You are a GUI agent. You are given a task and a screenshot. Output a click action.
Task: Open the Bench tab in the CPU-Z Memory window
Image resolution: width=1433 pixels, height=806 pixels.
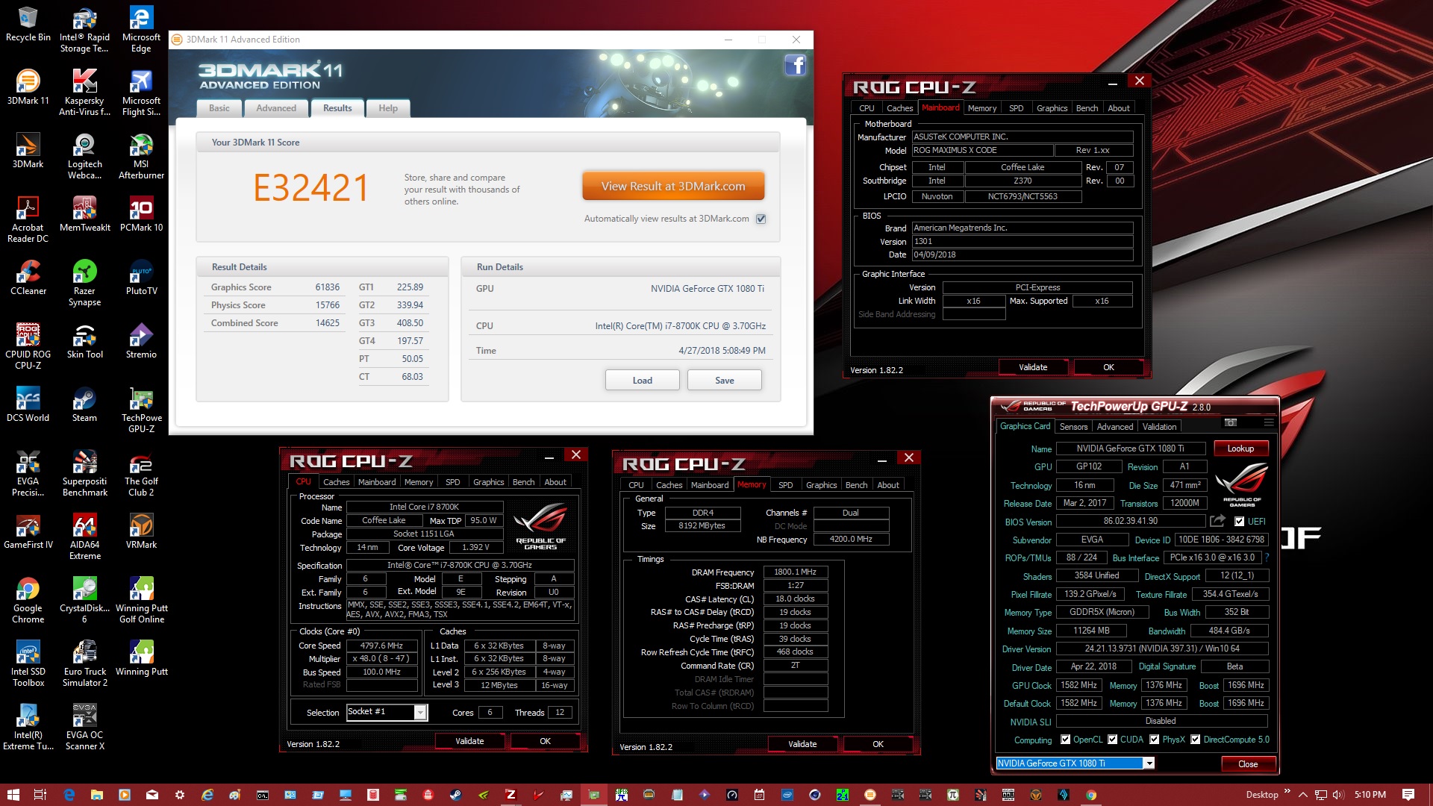pos(856,485)
